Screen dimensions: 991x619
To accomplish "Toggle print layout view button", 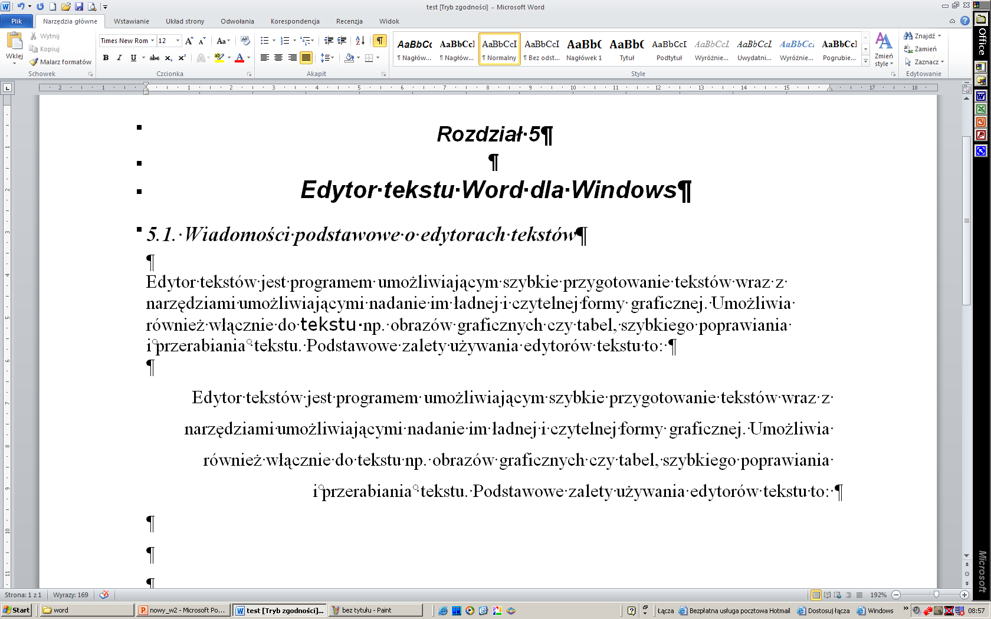I will point(816,595).
